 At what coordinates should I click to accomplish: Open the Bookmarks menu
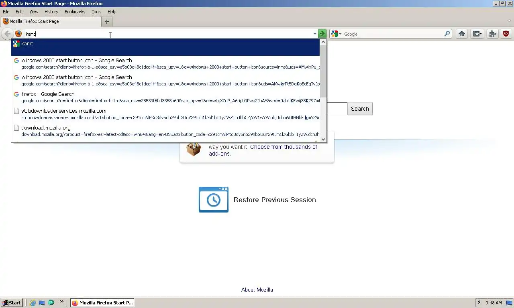click(x=75, y=12)
